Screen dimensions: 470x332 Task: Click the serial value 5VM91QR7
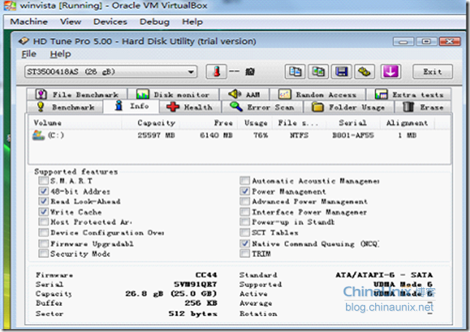point(196,284)
